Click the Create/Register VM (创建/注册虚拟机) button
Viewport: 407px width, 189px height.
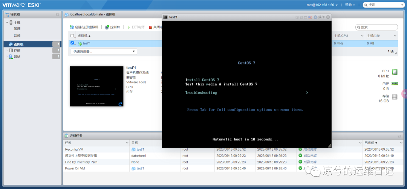[84, 27]
